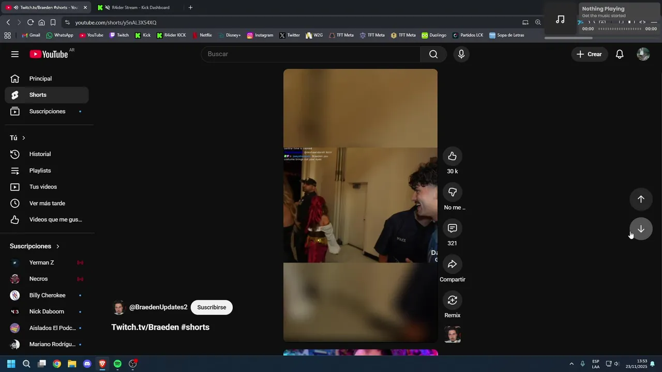Click the Compartir share arrow icon
This screenshot has height=372, width=662.
[453, 264]
